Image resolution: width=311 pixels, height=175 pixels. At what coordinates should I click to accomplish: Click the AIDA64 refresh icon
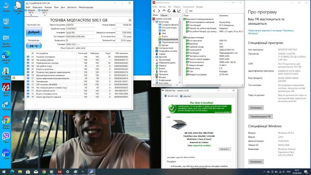point(169,11)
